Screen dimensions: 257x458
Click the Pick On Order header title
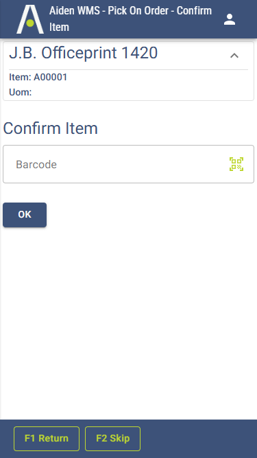pos(130,19)
